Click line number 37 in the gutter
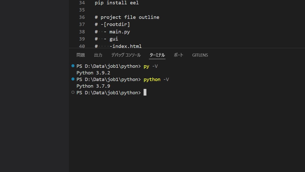This screenshot has height=172, width=305. pyautogui.click(x=82, y=24)
